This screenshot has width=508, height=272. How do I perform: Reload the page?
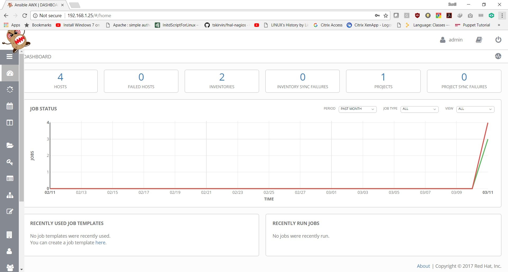pos(25,16)
